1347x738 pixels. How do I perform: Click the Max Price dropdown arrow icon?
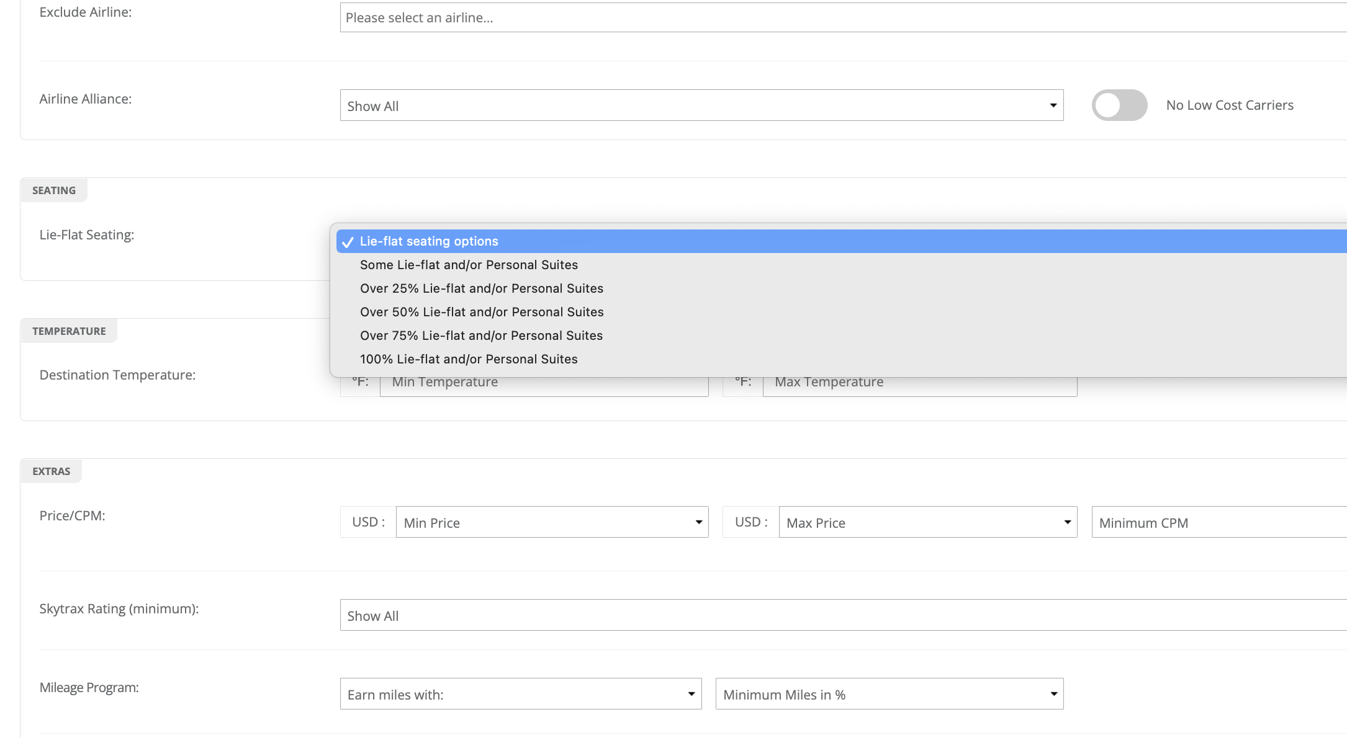point(1068,522)
